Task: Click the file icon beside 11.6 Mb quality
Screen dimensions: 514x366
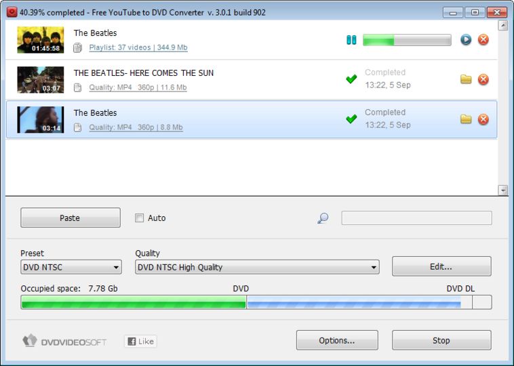Action: point(77,88)
